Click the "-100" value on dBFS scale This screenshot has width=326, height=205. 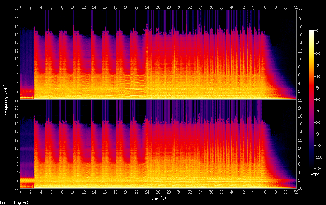(x=318, y=146)
